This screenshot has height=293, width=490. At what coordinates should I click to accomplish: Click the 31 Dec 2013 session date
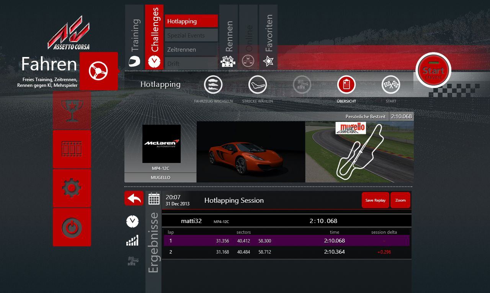[178, 204]
